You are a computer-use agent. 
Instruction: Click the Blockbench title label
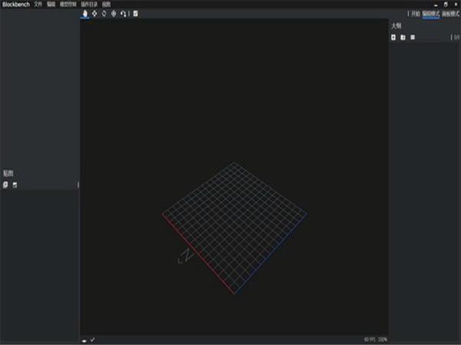16,4
